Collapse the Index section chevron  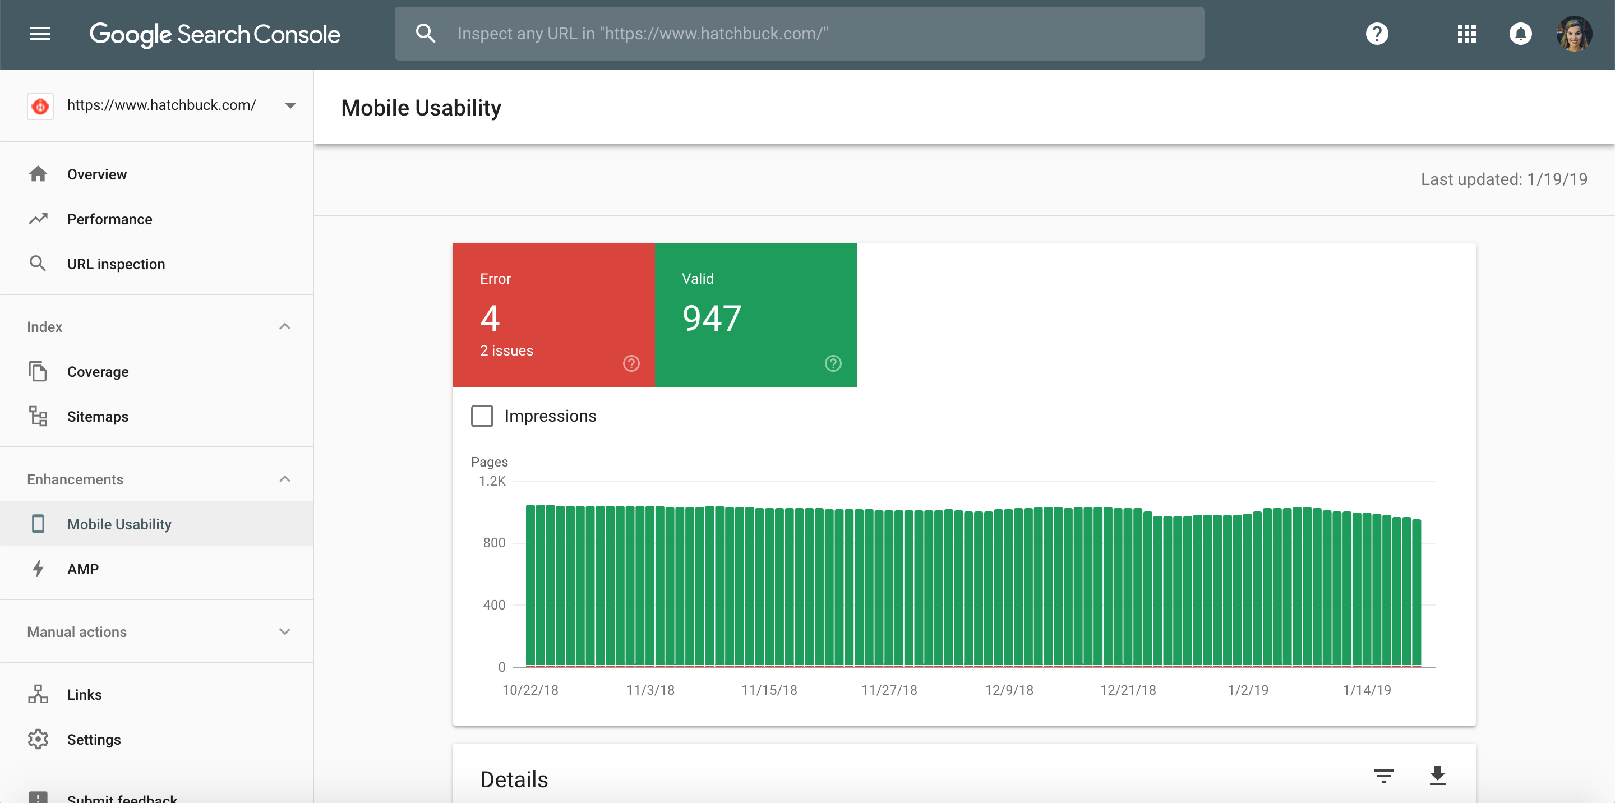285,326
